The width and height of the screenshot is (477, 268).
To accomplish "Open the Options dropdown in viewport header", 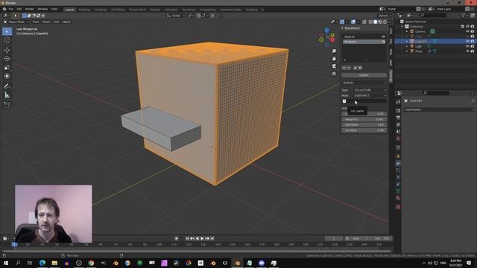I will 385,16.
